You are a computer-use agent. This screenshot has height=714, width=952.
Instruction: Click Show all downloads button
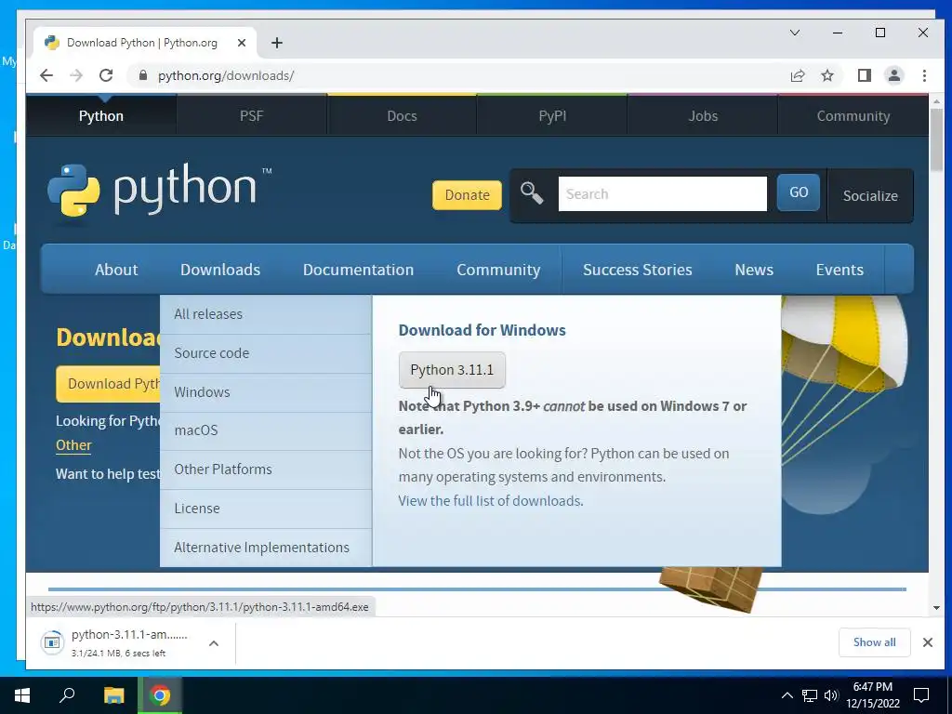point(874,642)
